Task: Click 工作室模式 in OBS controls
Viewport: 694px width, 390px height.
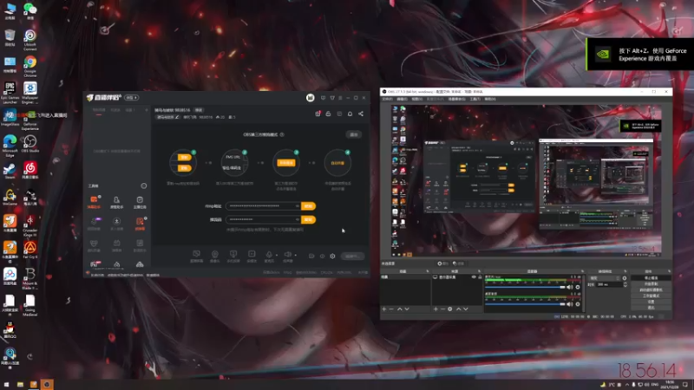Action: tap(651, 296)
